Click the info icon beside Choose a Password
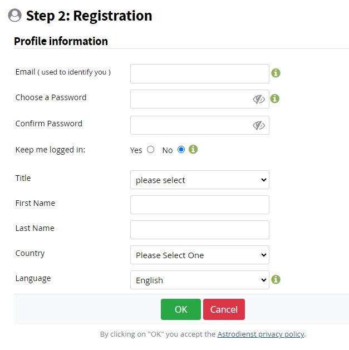Viewport: 349px width, 350px height. pyautogui.click(x=274, y=98)
